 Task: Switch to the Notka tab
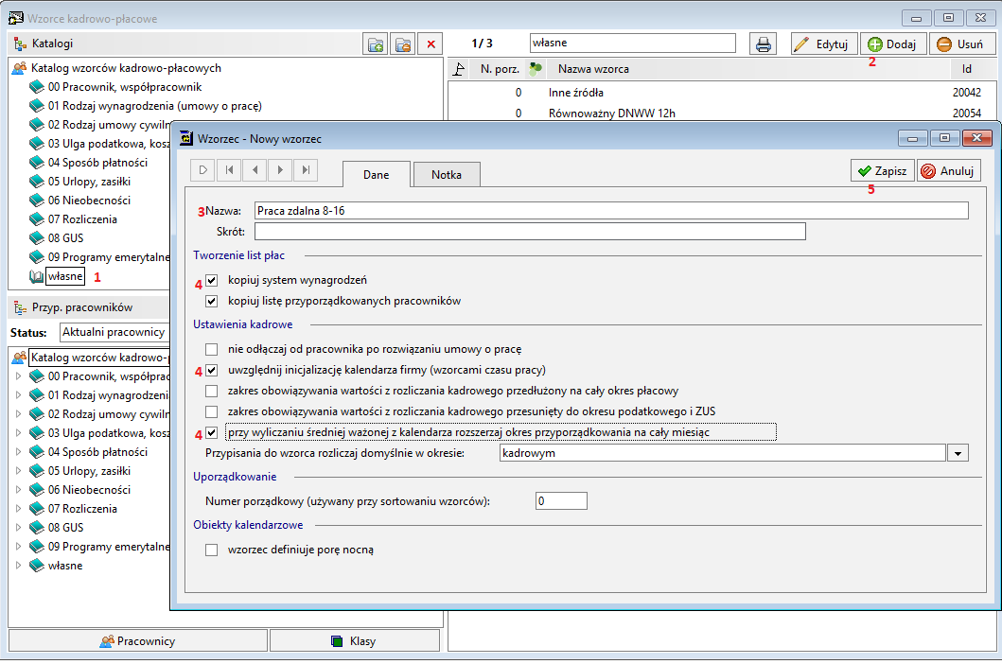(x=446, y=174)
